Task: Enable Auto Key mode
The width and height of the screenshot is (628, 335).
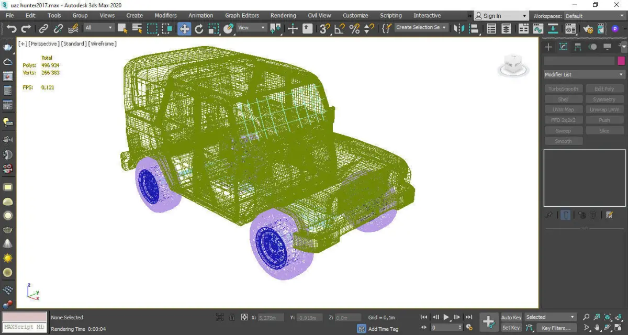Action: click(x=511, y=317)
